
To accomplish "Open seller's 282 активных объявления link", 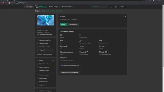I will [44, 34].
